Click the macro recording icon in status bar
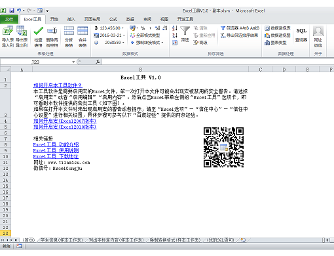This screenshot has height=256, width=334. pyautogui.click(x=19, y=246)
